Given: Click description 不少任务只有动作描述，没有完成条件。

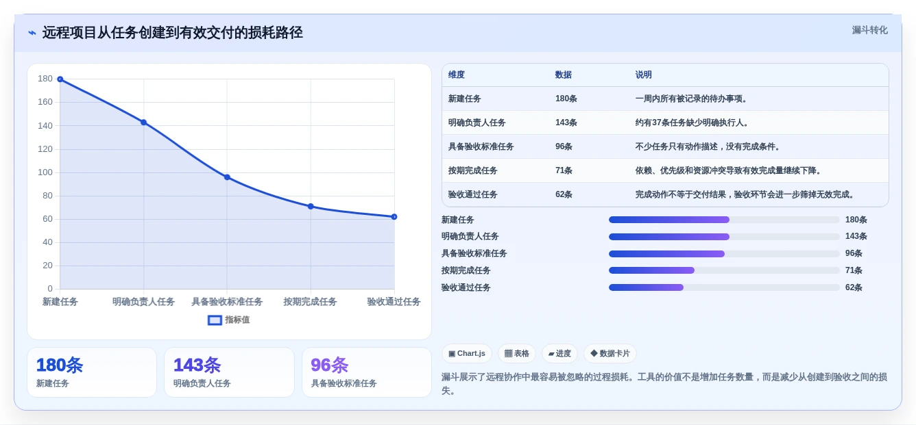Looking at the screenshot, I should (x=710, y=146).
